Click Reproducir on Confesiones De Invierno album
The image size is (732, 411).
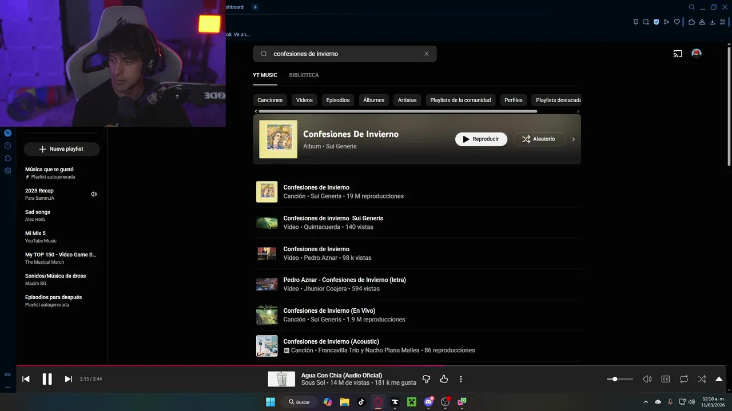[x=481, y=139]
